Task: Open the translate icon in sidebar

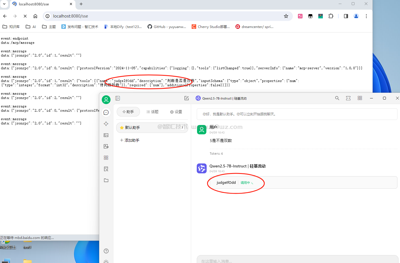Action: (x=106, y=146)
